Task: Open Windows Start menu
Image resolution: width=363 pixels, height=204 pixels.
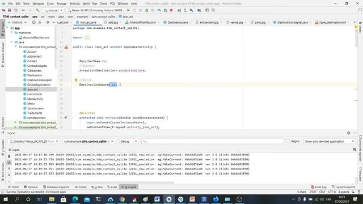Action: click(5, 199)
